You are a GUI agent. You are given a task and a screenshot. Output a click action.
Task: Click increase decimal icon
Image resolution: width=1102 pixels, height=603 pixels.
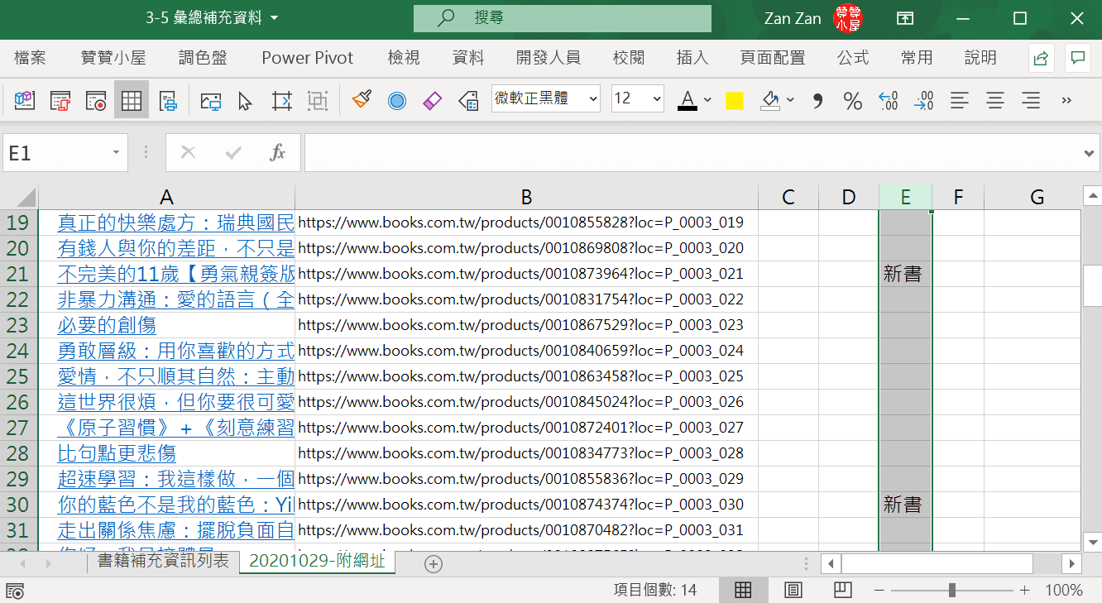coord(889,100)
